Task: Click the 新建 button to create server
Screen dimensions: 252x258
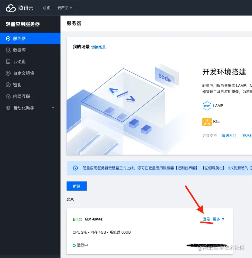Action: pyautogui.click(x=76, y=186)
